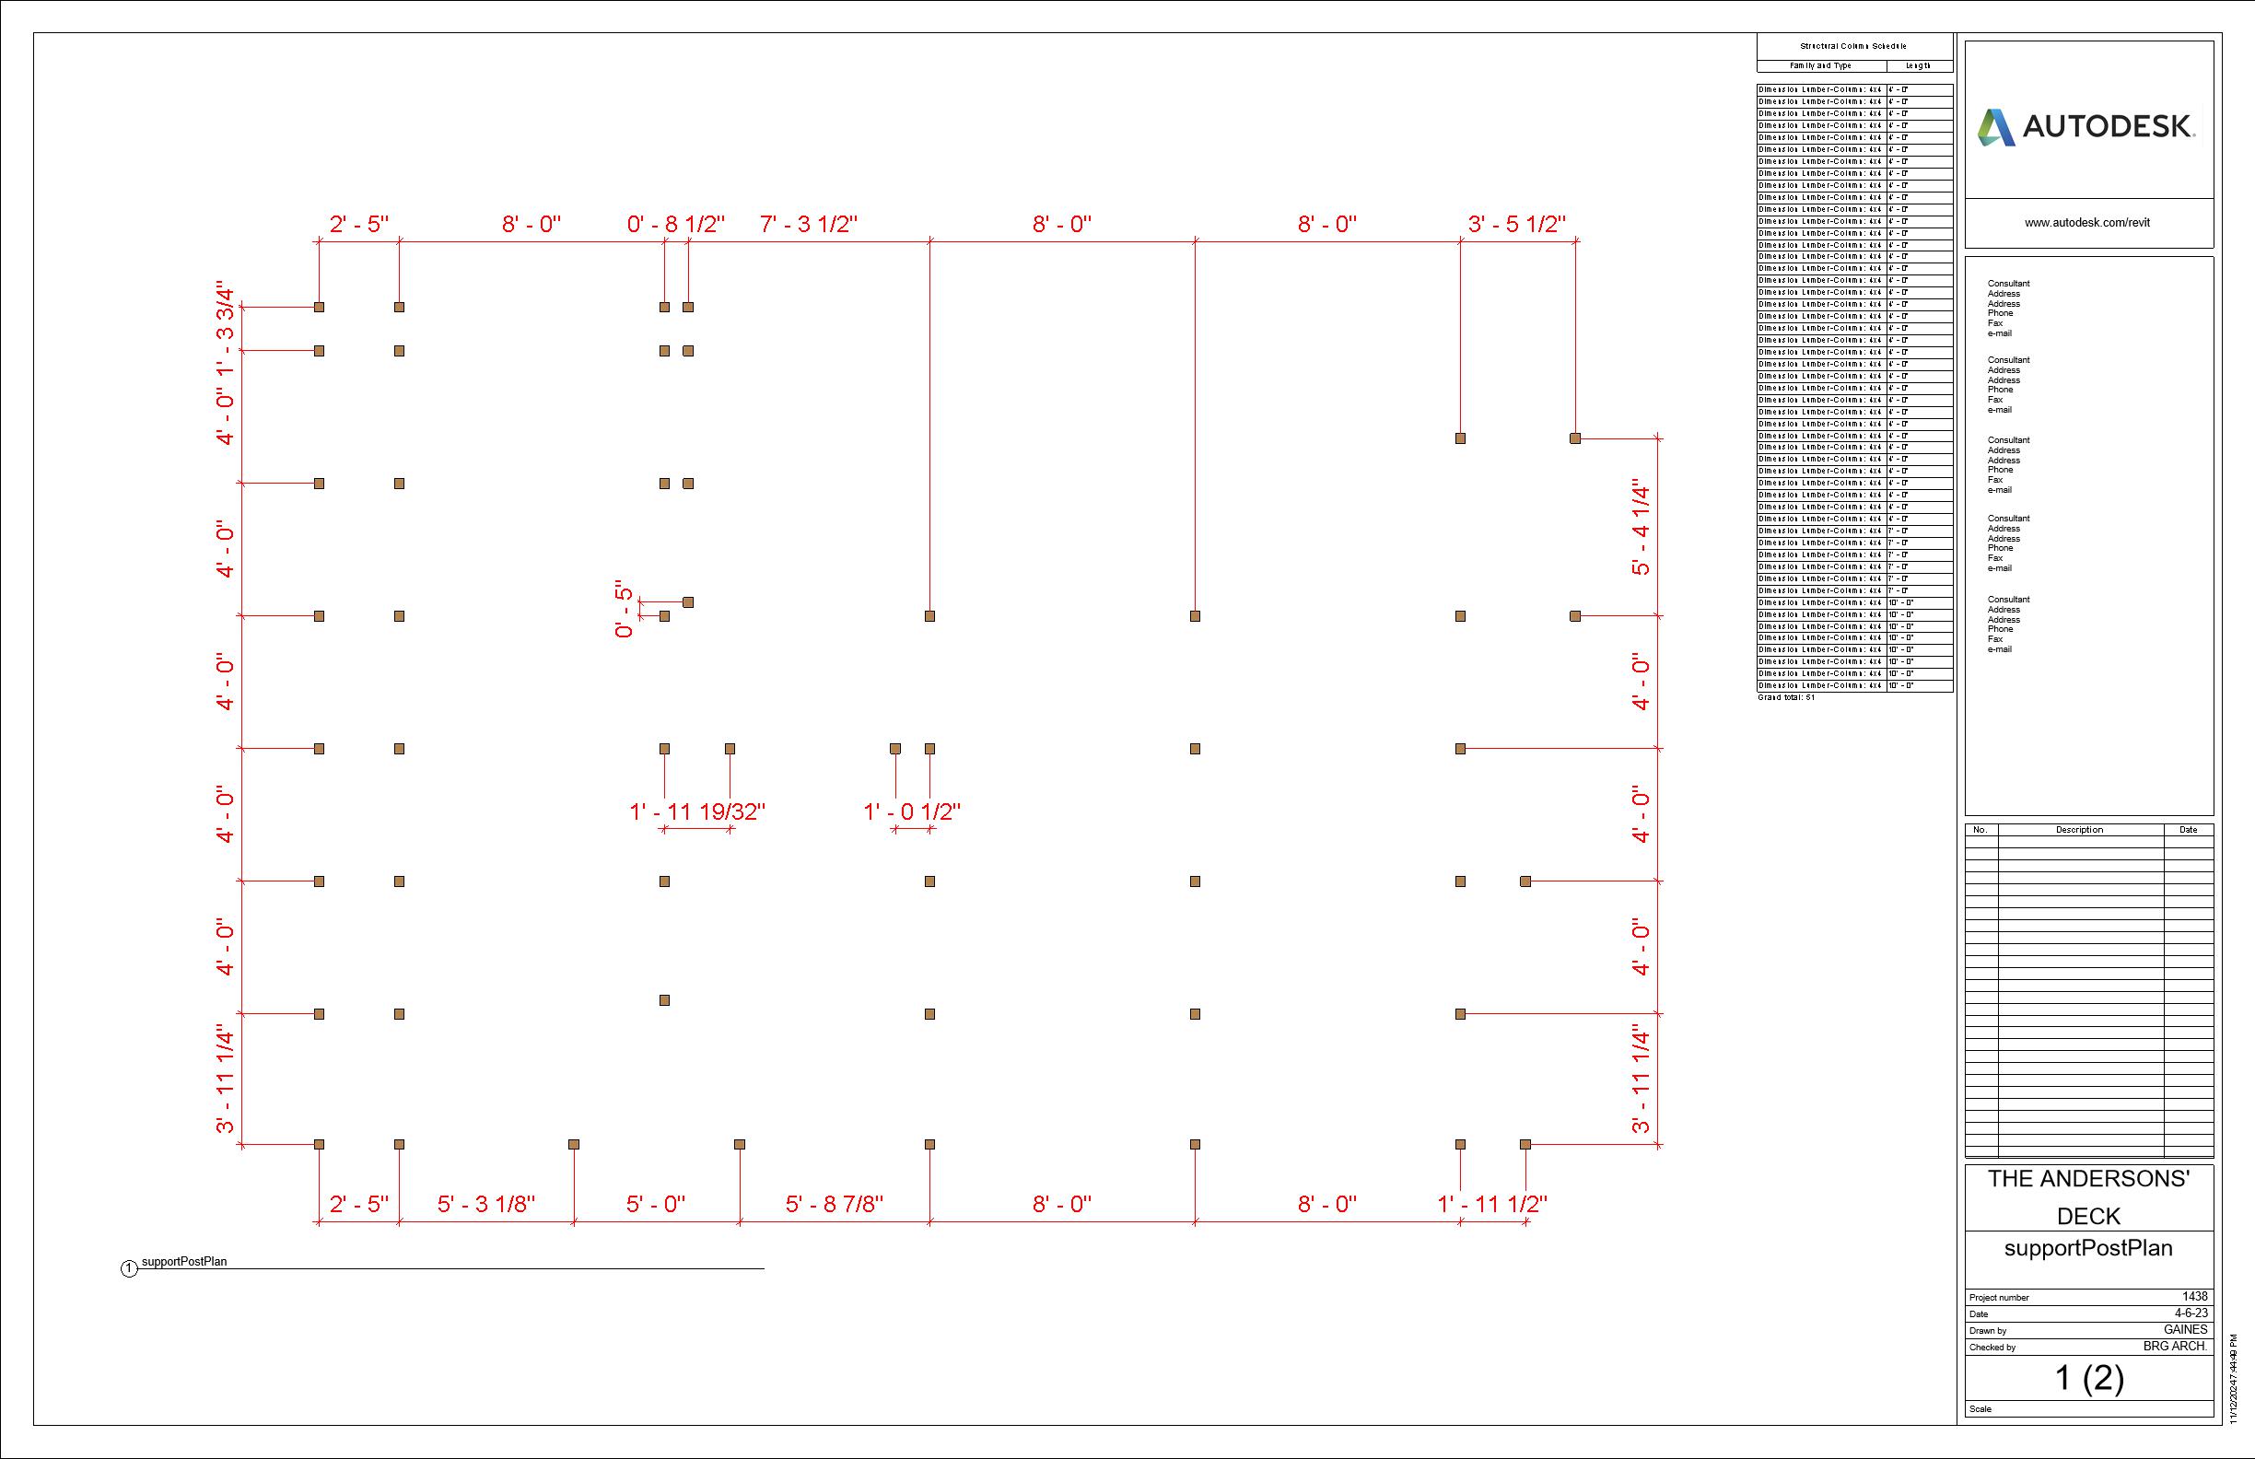This screenshot has height=1459, width=2255.
Task: Select the "1' - 0 1/2"" dimension text
Action: (911, 811)
